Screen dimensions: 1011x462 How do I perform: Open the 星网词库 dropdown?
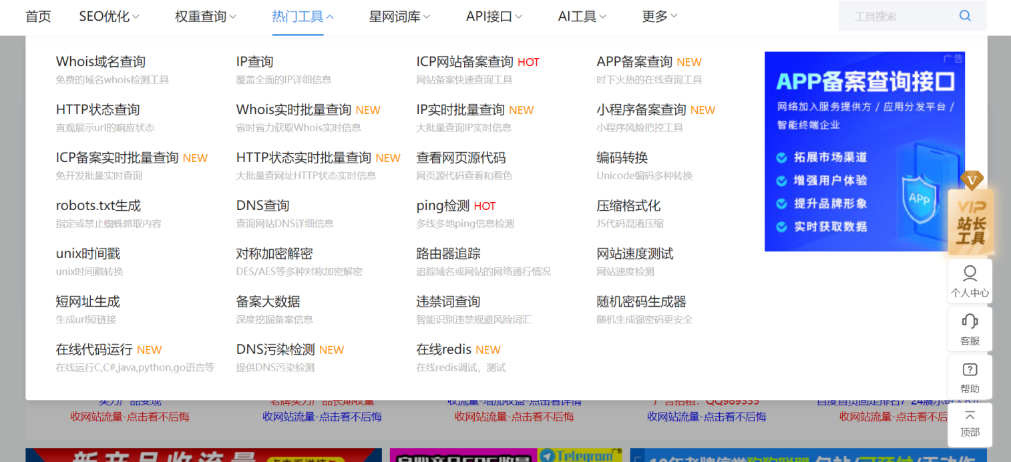coord(399,17)
